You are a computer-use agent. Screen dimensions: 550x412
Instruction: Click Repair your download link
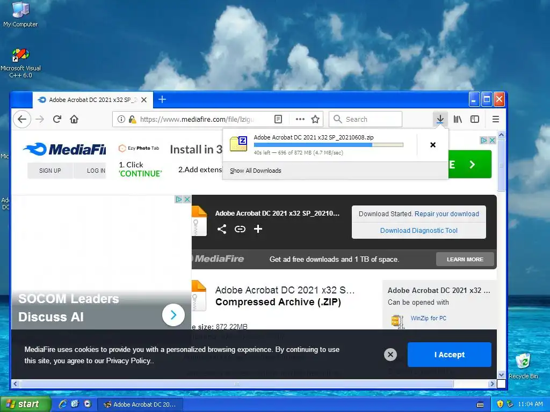[446, 214]
